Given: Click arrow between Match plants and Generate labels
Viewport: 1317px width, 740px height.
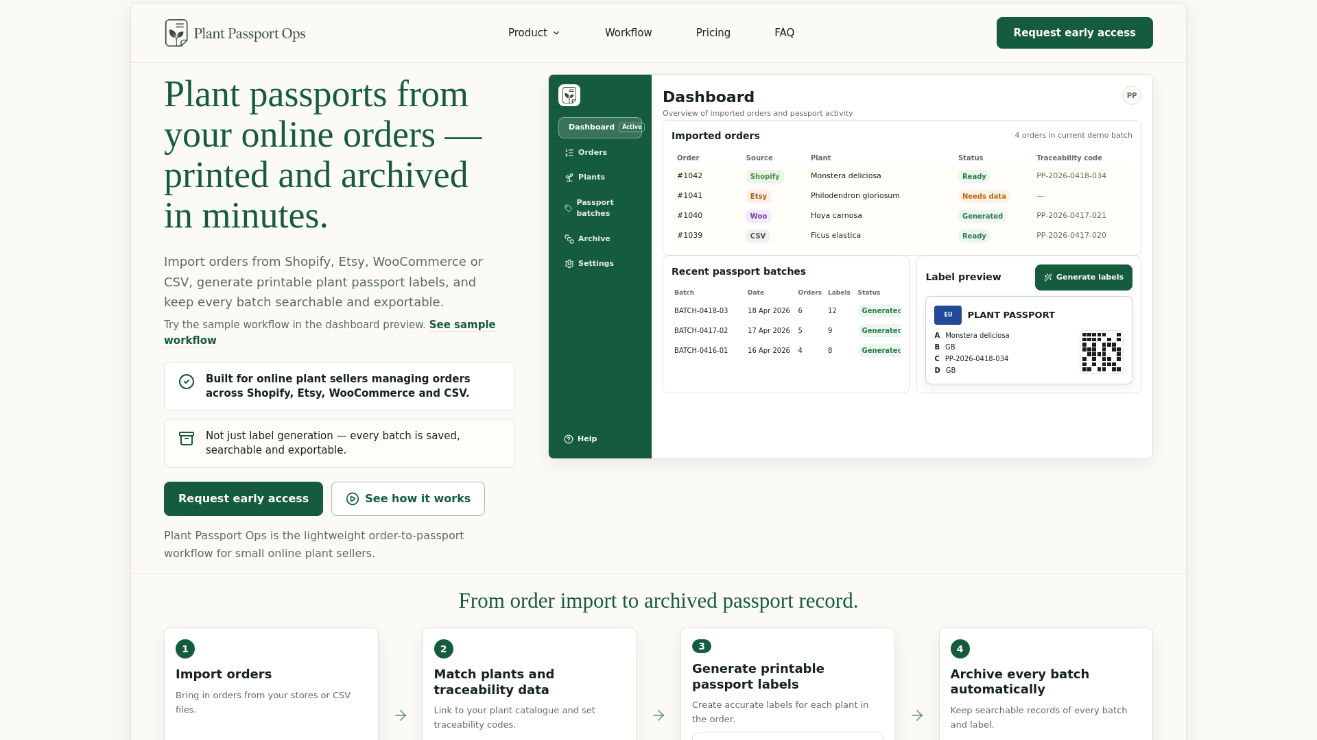Looking at the screenshot, I should (x=658, y=715).
